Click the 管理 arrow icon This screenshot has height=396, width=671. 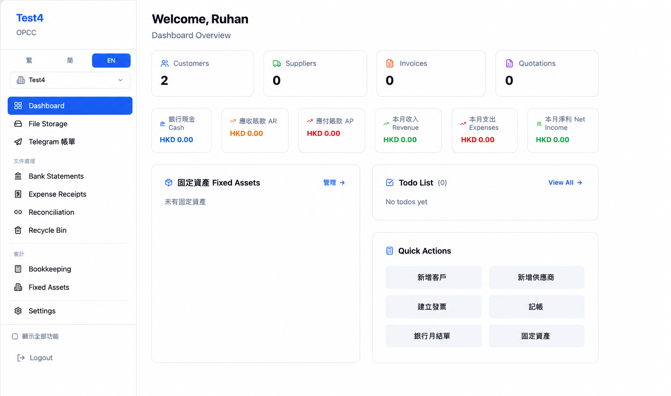(342, 183)
